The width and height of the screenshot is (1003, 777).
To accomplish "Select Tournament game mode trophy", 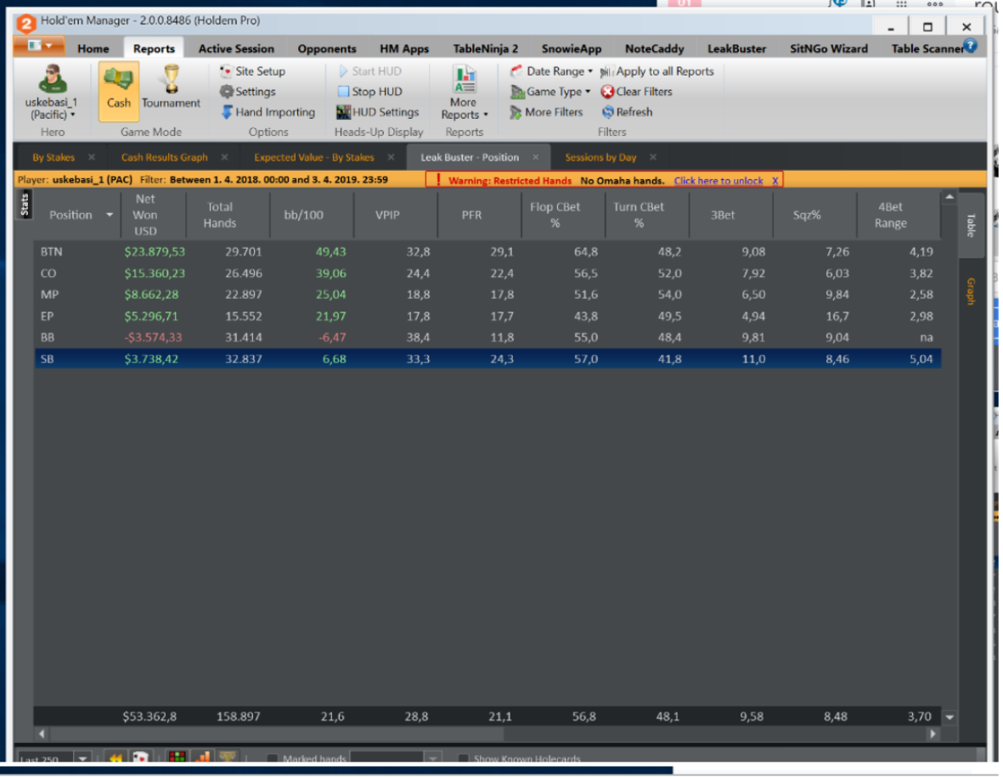I will pyautogui.click(x=171, y=87).
